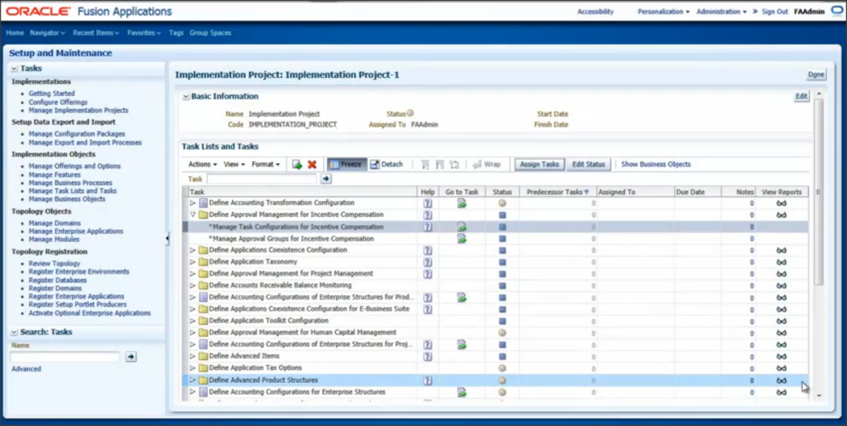Image resolution: width=847 pixels, height=426 pixels.
Task: Go to Home page
Action: click(15, 32)
